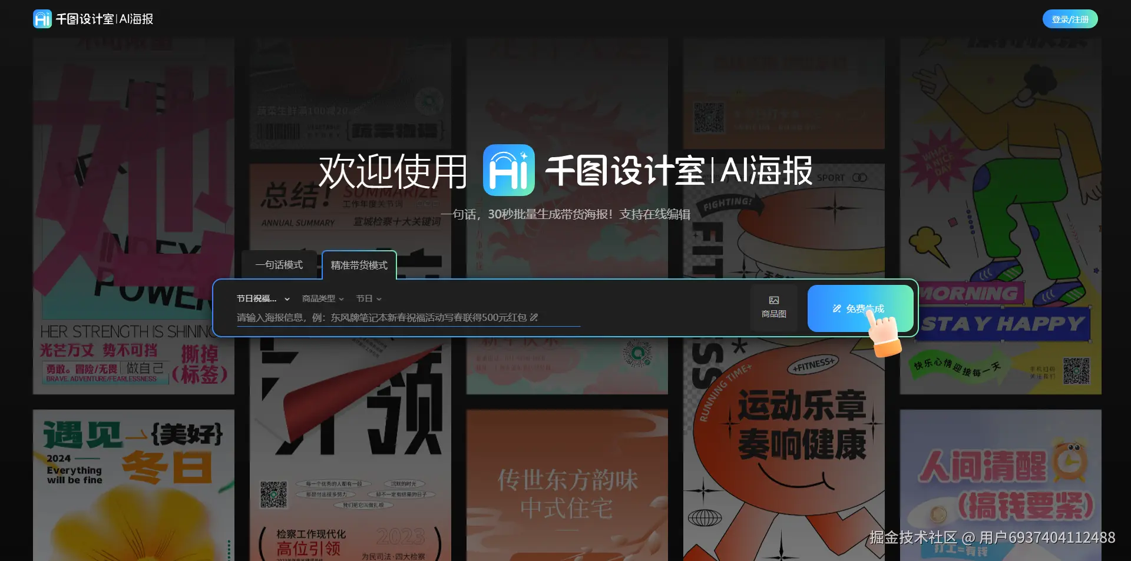The image size is (1131, 561).
Task: Expand the 商品类型 dropdown
Action: (x=323, y=298)
